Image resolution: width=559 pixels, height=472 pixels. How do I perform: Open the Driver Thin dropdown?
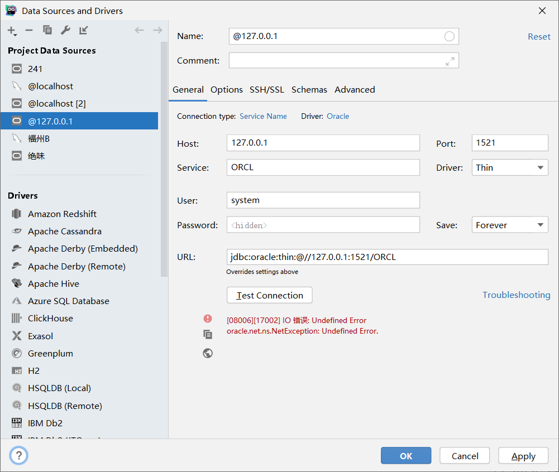click(x=510, y=167)
